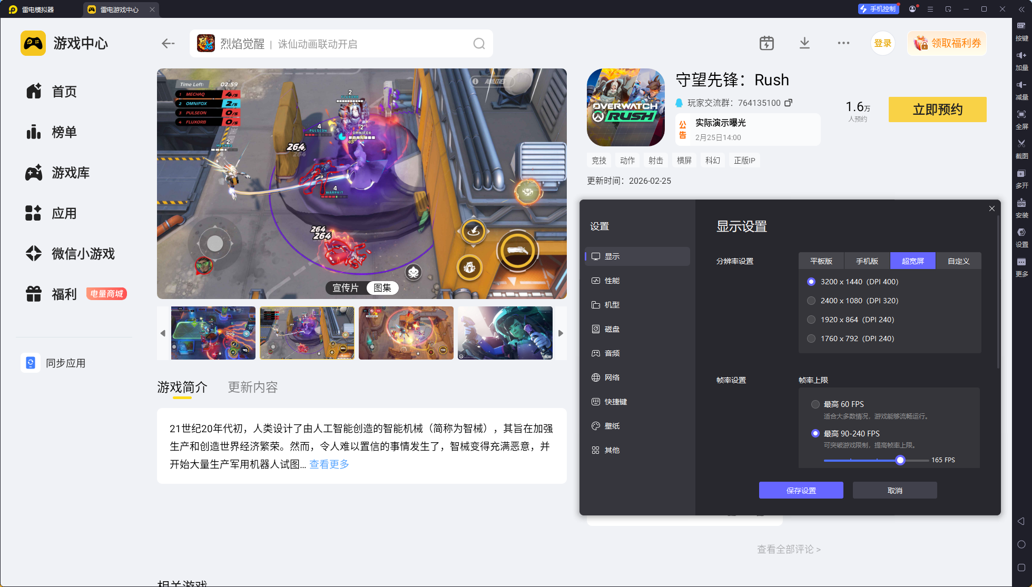This screenshot has width=1032, height=587.
Task: Click the FPS limit slider handle
Action: pyautogui.click(x=900, y=460)
